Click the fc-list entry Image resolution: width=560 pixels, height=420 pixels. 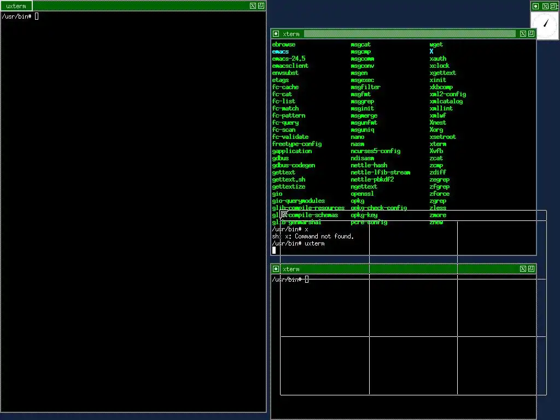284,101
